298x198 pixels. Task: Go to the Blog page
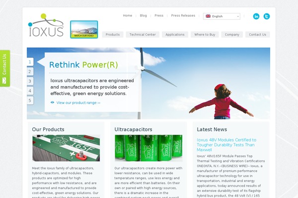[x=144, y=15]
